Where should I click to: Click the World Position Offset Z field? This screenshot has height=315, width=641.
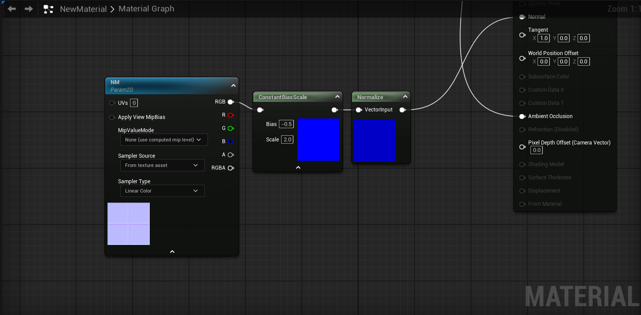[x=584, y=62]
